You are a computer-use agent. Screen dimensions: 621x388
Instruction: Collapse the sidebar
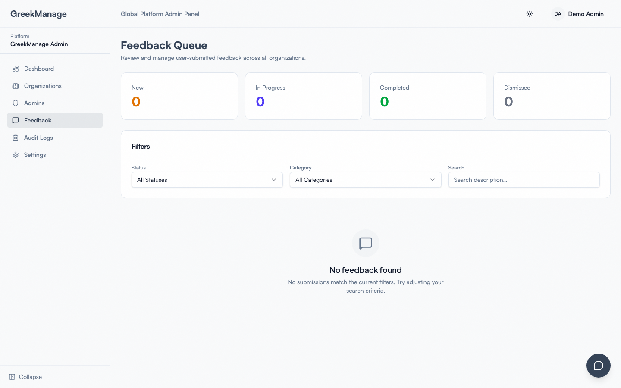tap(25, 377)
